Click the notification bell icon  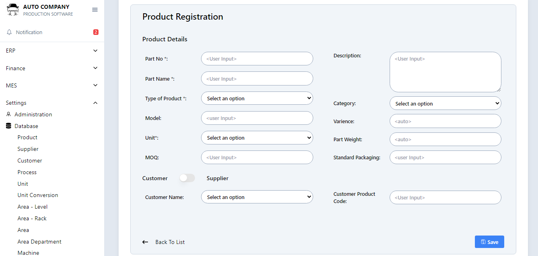click(10, 32)
